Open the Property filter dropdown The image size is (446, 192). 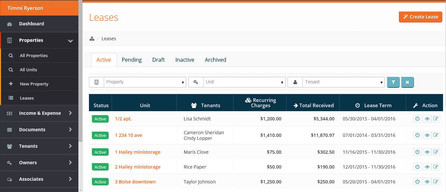coord(145,82)
